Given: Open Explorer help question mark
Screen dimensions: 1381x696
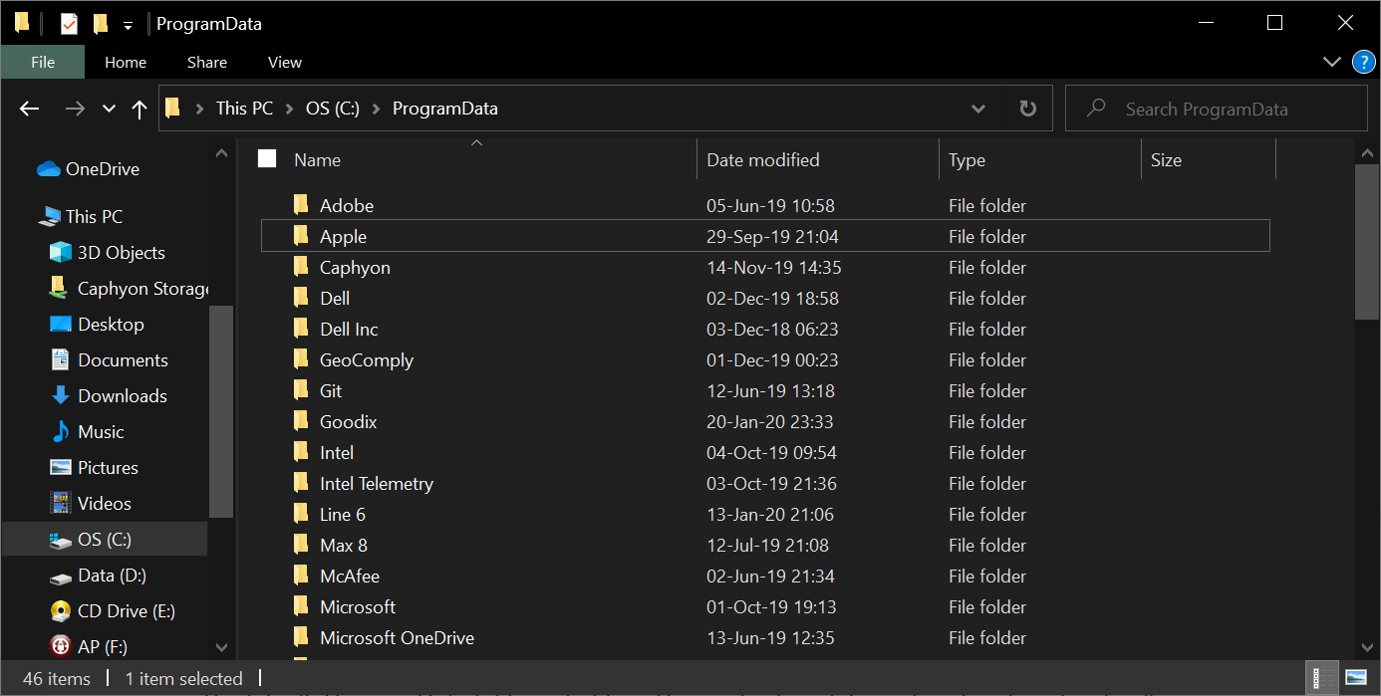Looking at the screenshot, I should [1364, 62].
